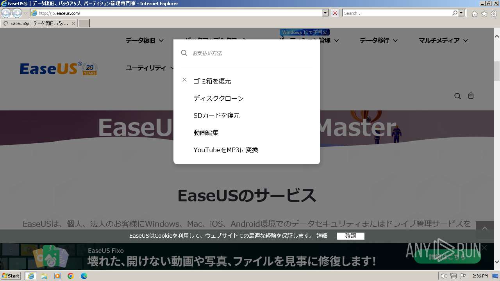
Task: Open the address bar dropdown arrow
Action: point(325,13)
